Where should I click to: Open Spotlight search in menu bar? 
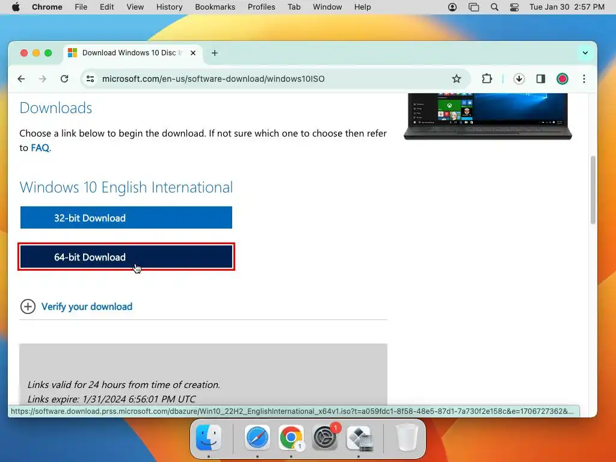[494, 7]
